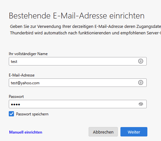
Task: Click the 'test' text in name box
Action: (14, 62)
